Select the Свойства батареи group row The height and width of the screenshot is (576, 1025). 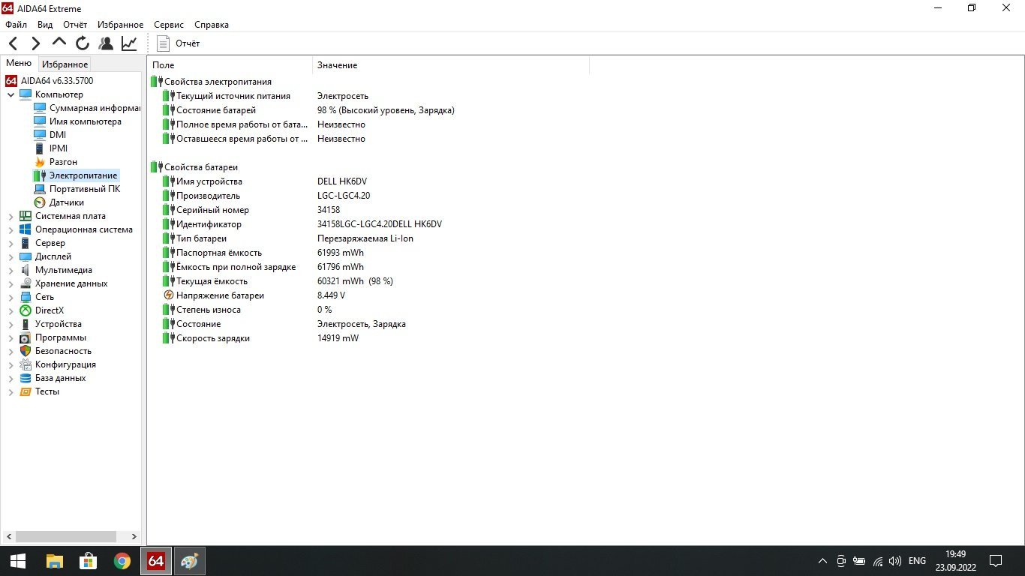tap(194, 167)
